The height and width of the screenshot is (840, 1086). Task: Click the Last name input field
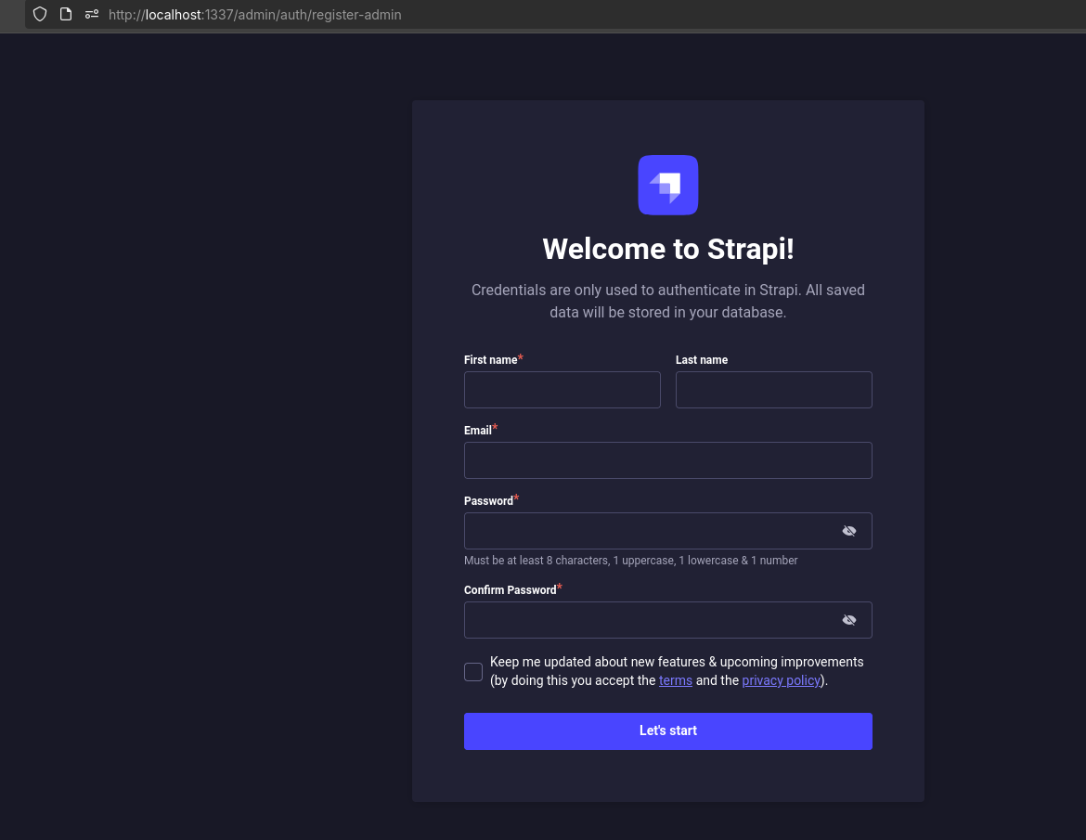coord(773,389)
